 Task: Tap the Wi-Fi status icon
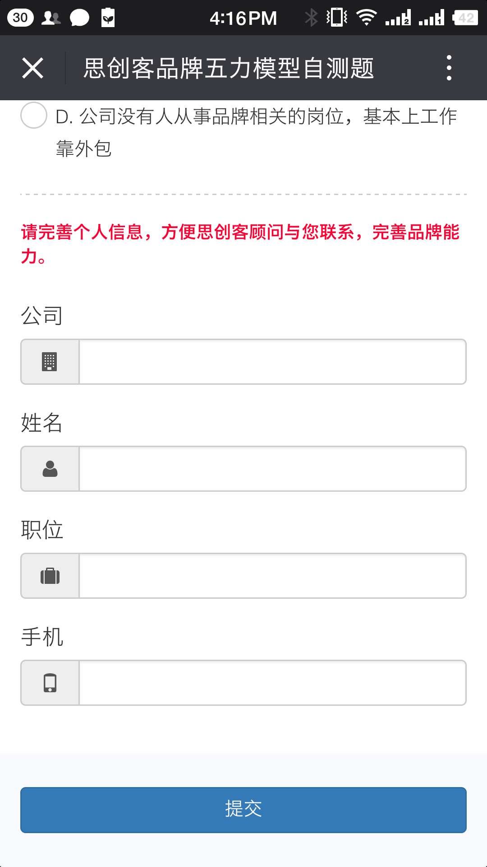[x=366, y=18]
